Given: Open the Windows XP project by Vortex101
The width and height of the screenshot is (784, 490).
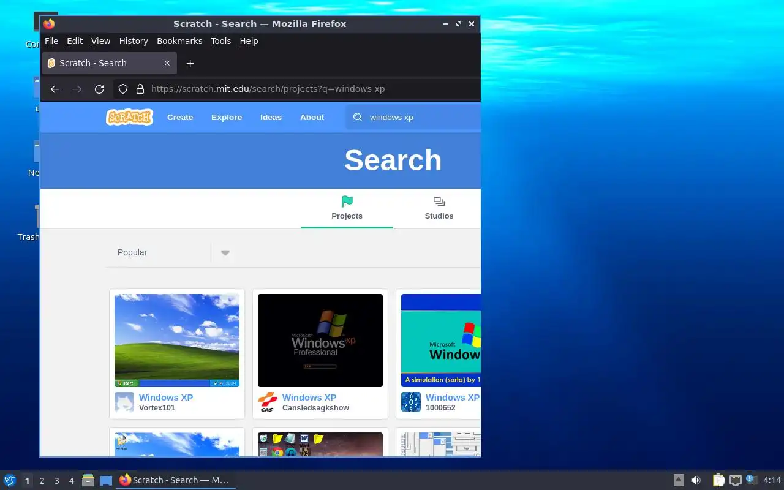Looking at the screenshot, I should point(166,398).
